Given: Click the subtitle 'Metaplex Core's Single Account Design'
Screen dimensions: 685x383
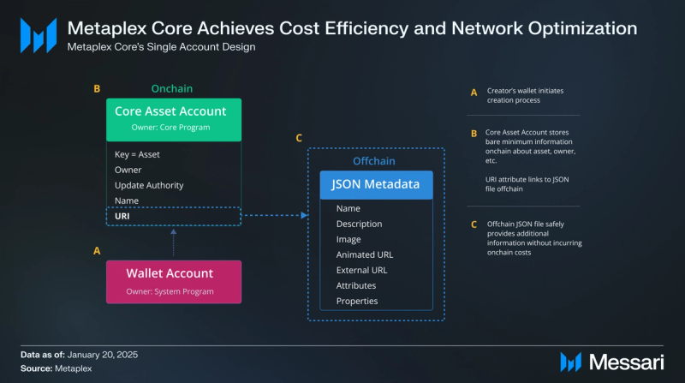Looking at the screenshot, I should 161,47.
